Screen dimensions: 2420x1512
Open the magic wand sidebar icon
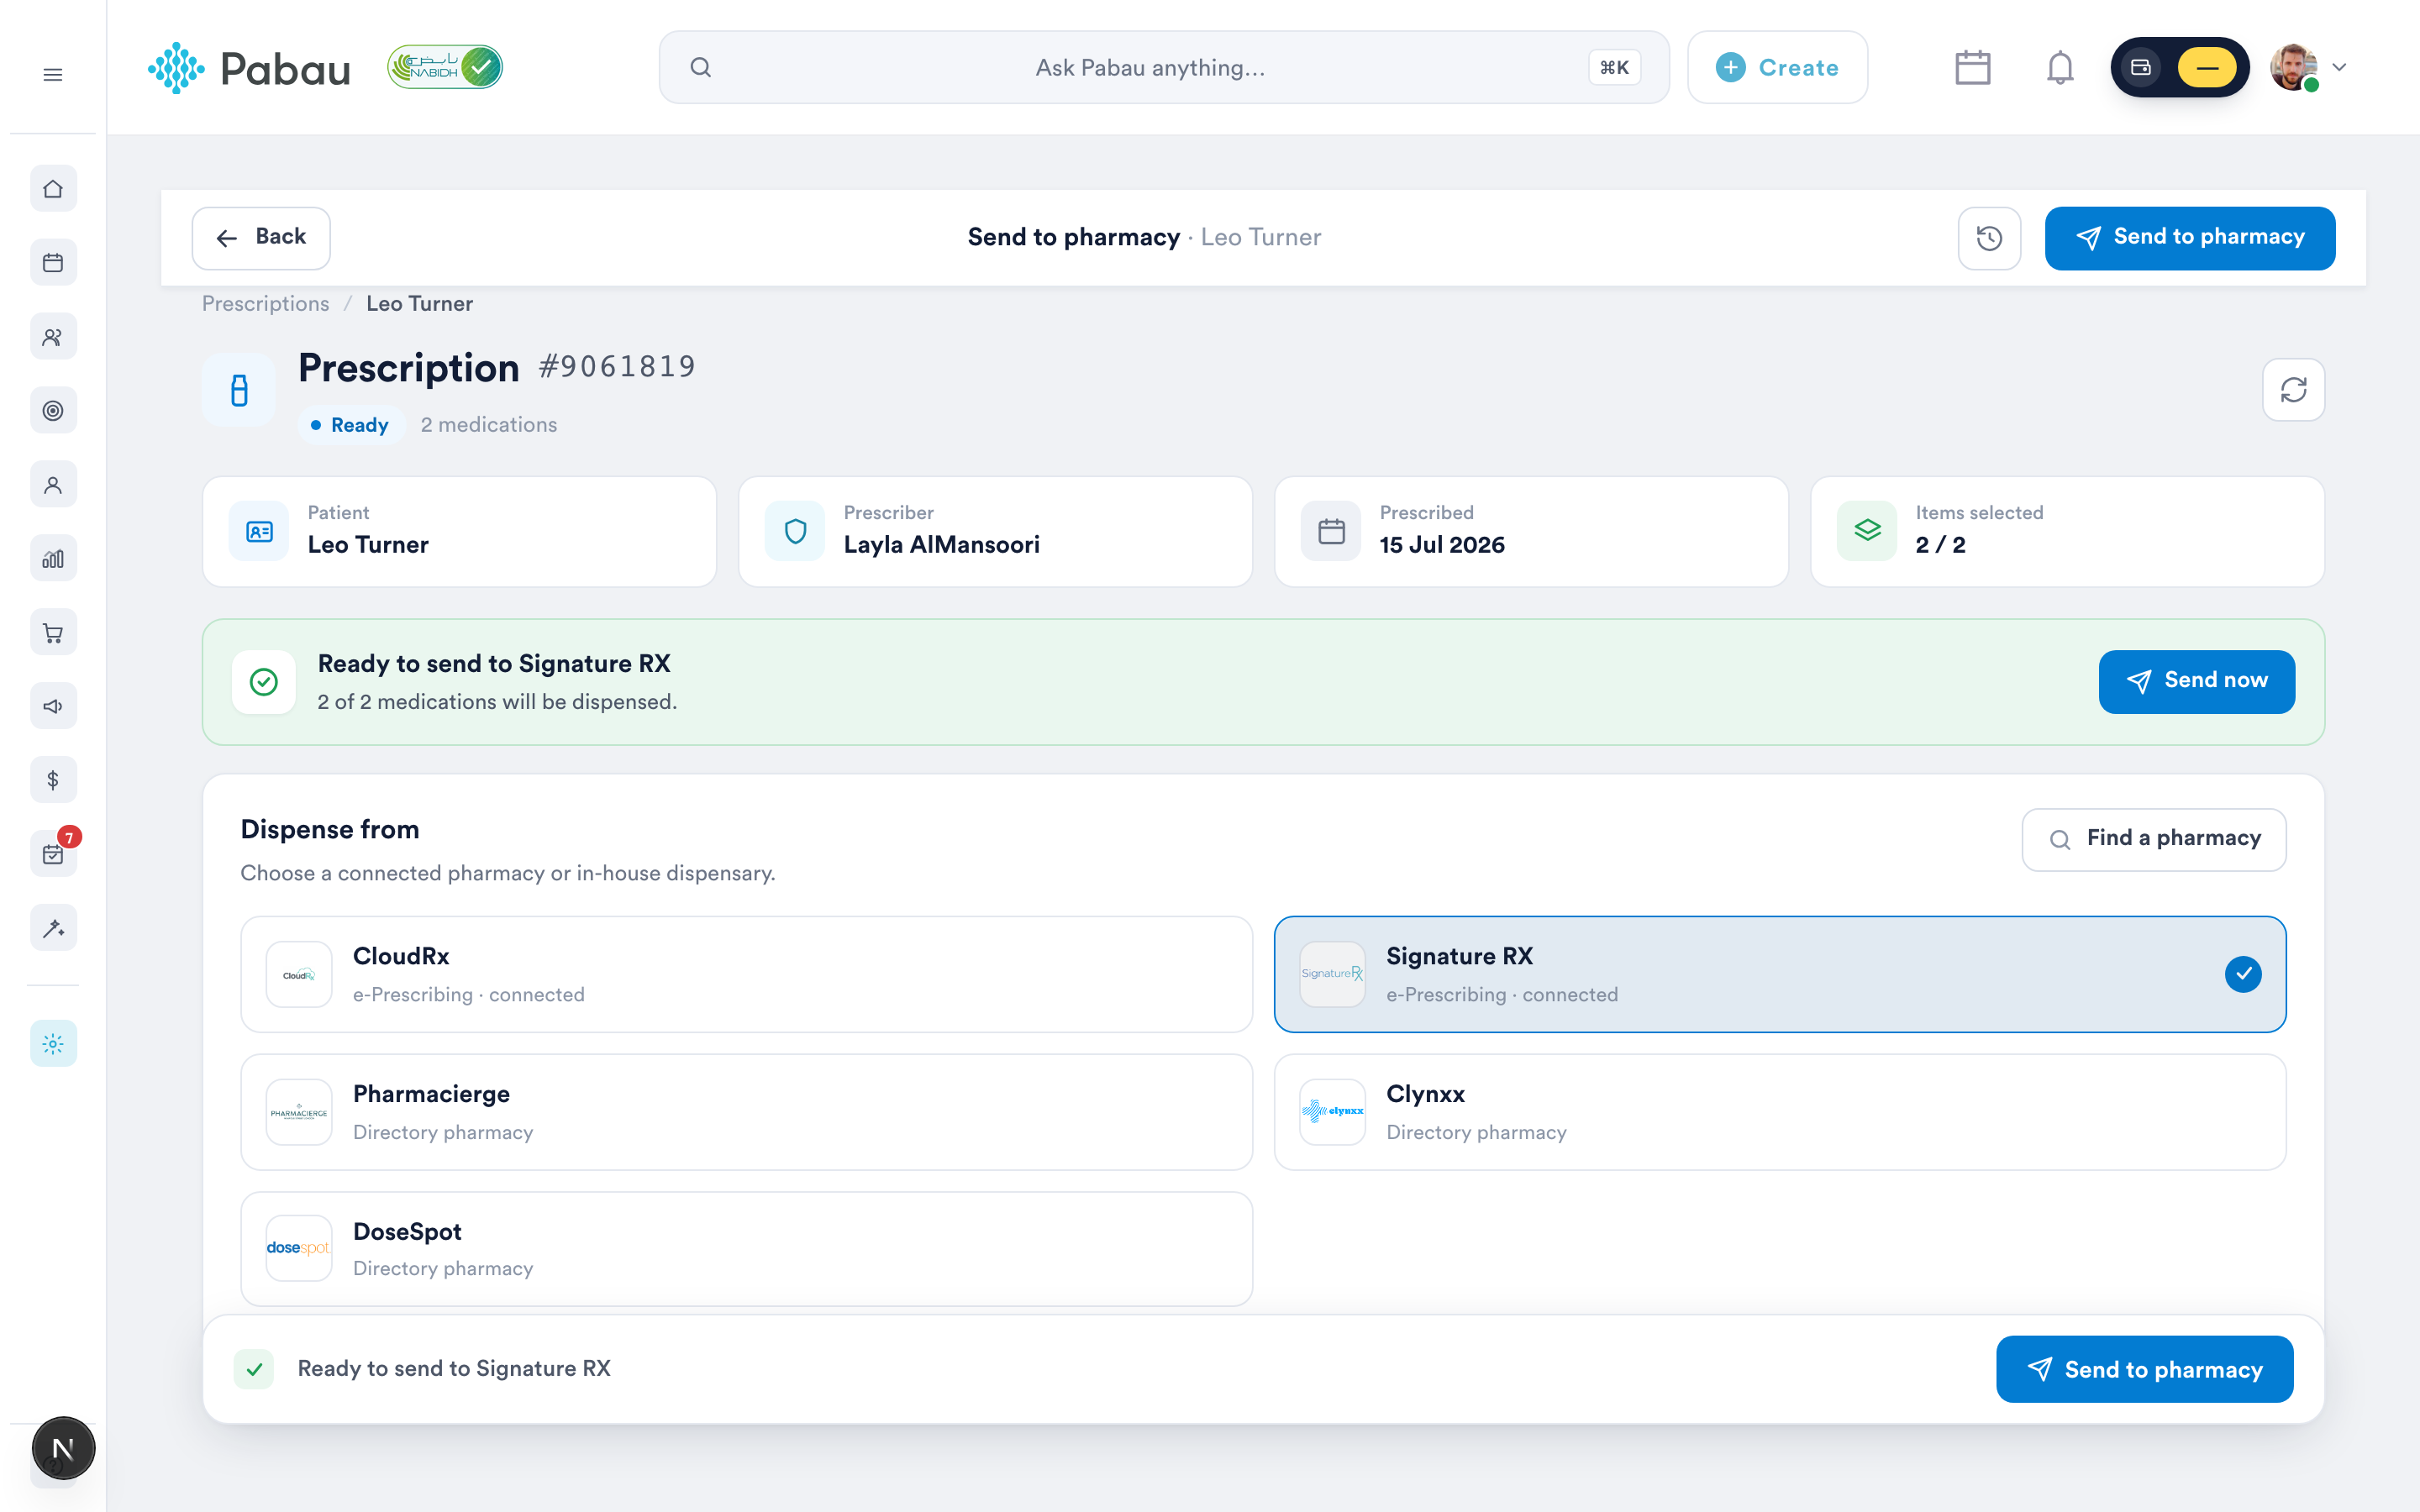pyautogui.click(x=53, y=928)
